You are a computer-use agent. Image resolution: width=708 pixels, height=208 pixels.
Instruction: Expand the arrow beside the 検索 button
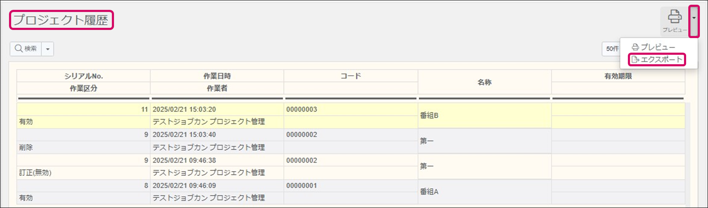(48, 49)
